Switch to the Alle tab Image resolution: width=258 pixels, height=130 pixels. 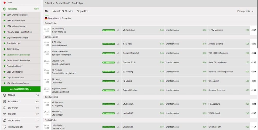47,11
